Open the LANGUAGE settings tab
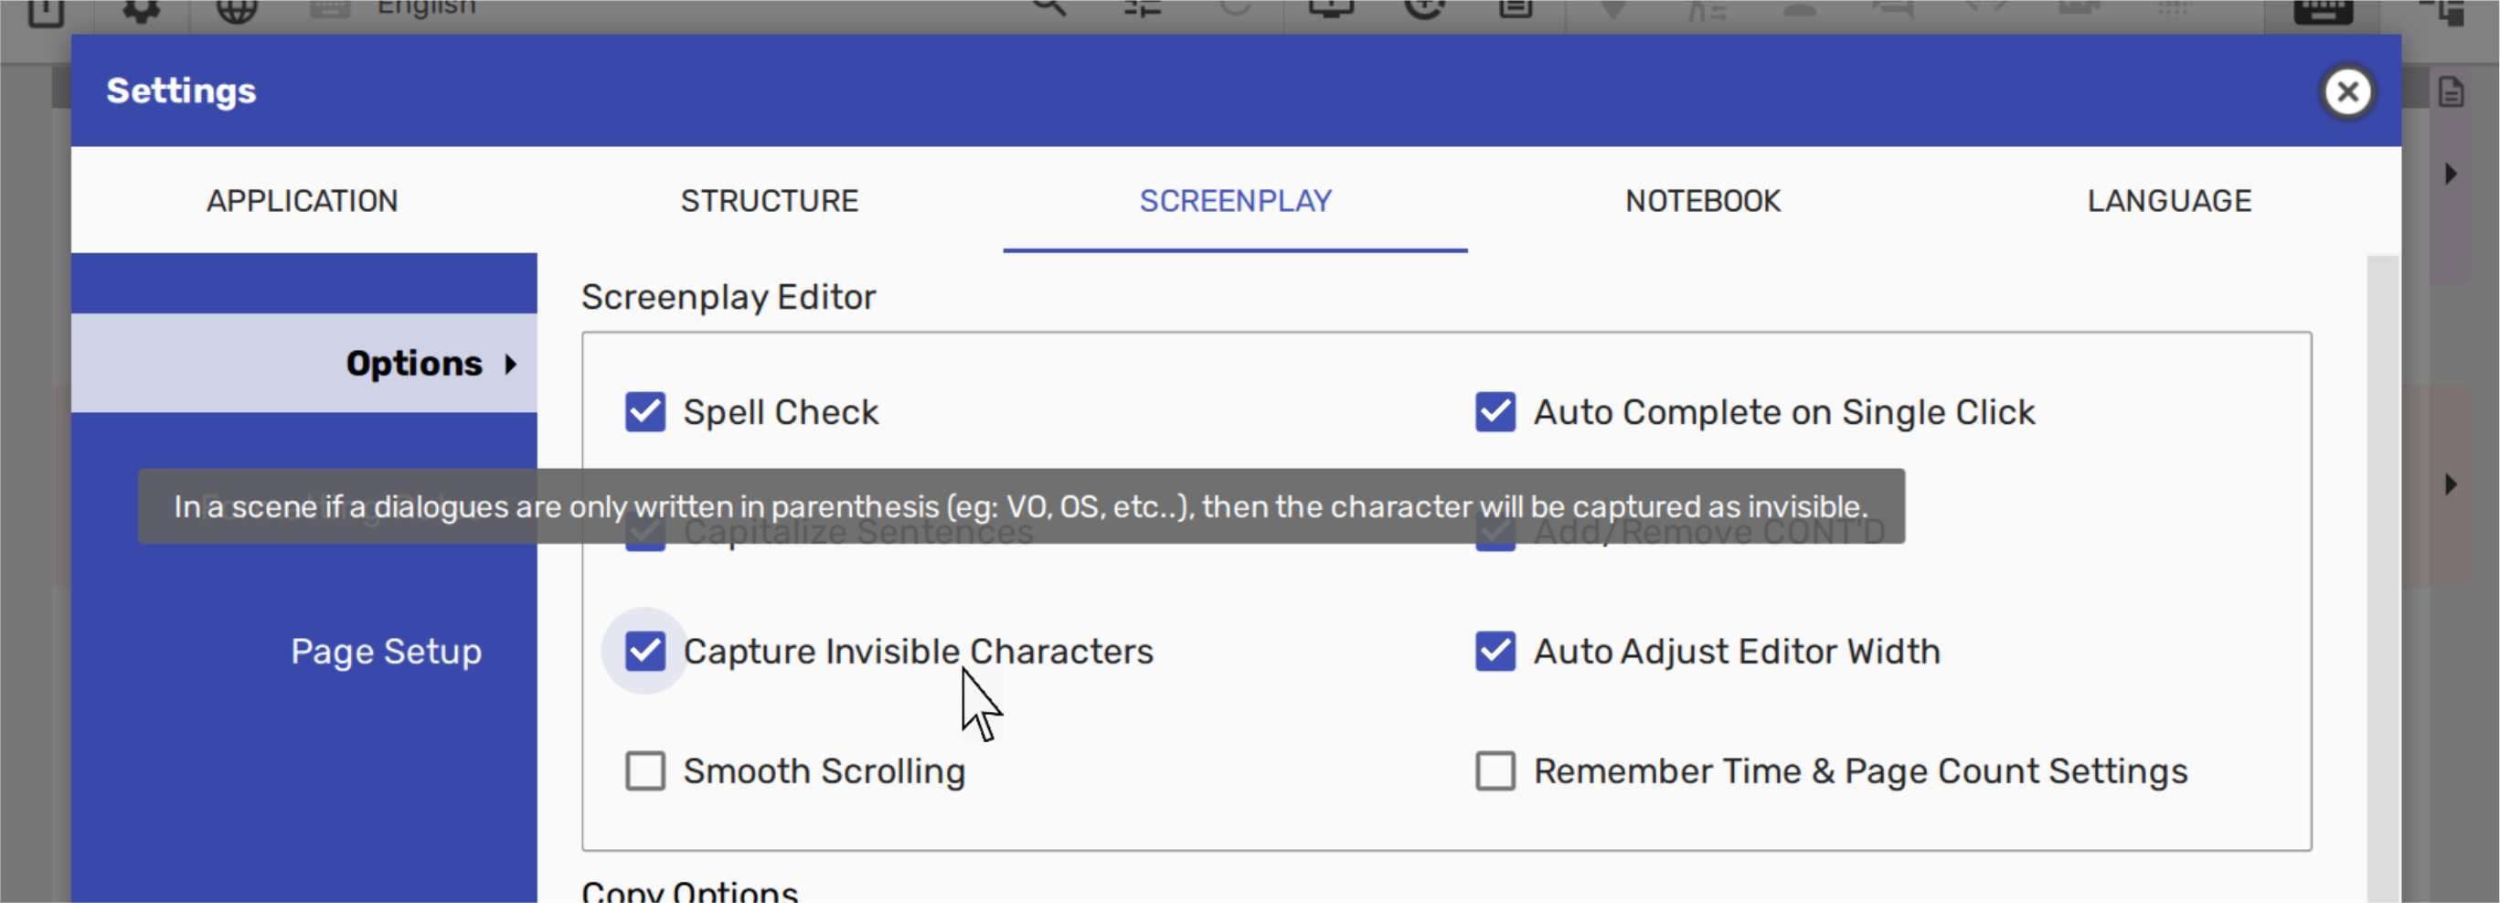Viewport: 2500px width, 903px height. click(2169, 201)
